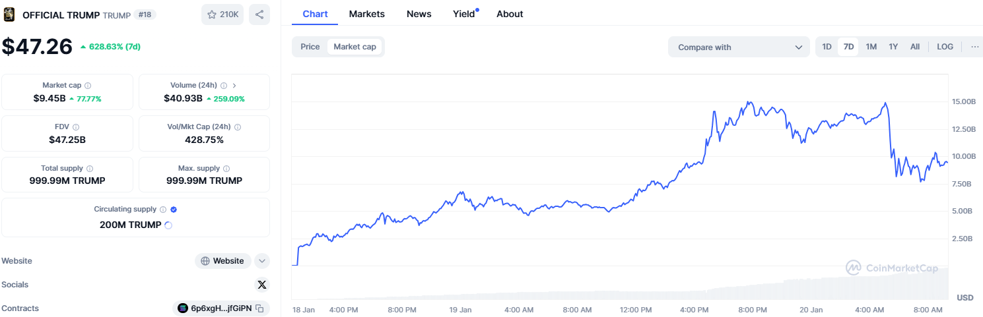Copy the contract address icon
This screenshot has width=983, height=317.
260,308
